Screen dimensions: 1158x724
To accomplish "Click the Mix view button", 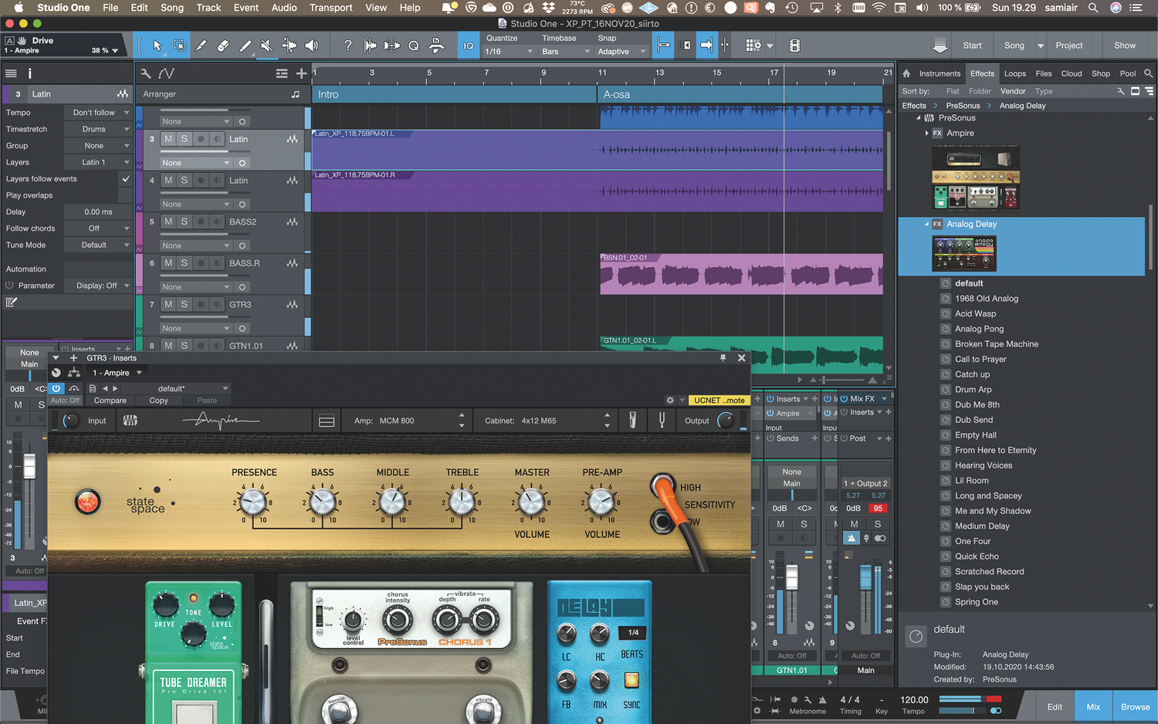I will click(1093, 707).
